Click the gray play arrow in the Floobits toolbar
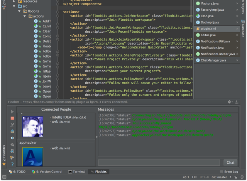247x181 pixels. click(12, 111)
